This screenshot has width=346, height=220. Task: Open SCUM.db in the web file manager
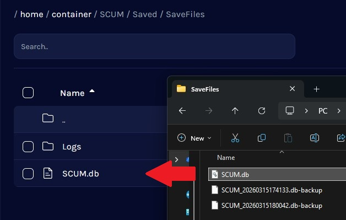tap(81, 174)
